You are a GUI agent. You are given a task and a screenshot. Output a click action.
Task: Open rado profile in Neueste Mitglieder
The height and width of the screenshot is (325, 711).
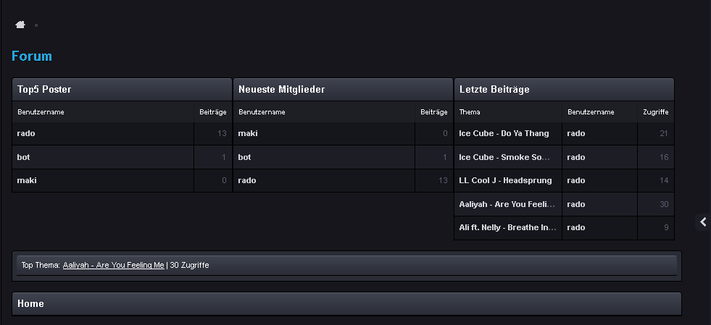tap(246, 180)
